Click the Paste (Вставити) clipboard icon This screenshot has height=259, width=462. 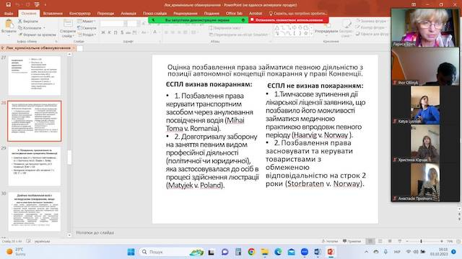(x=9, y=24)
